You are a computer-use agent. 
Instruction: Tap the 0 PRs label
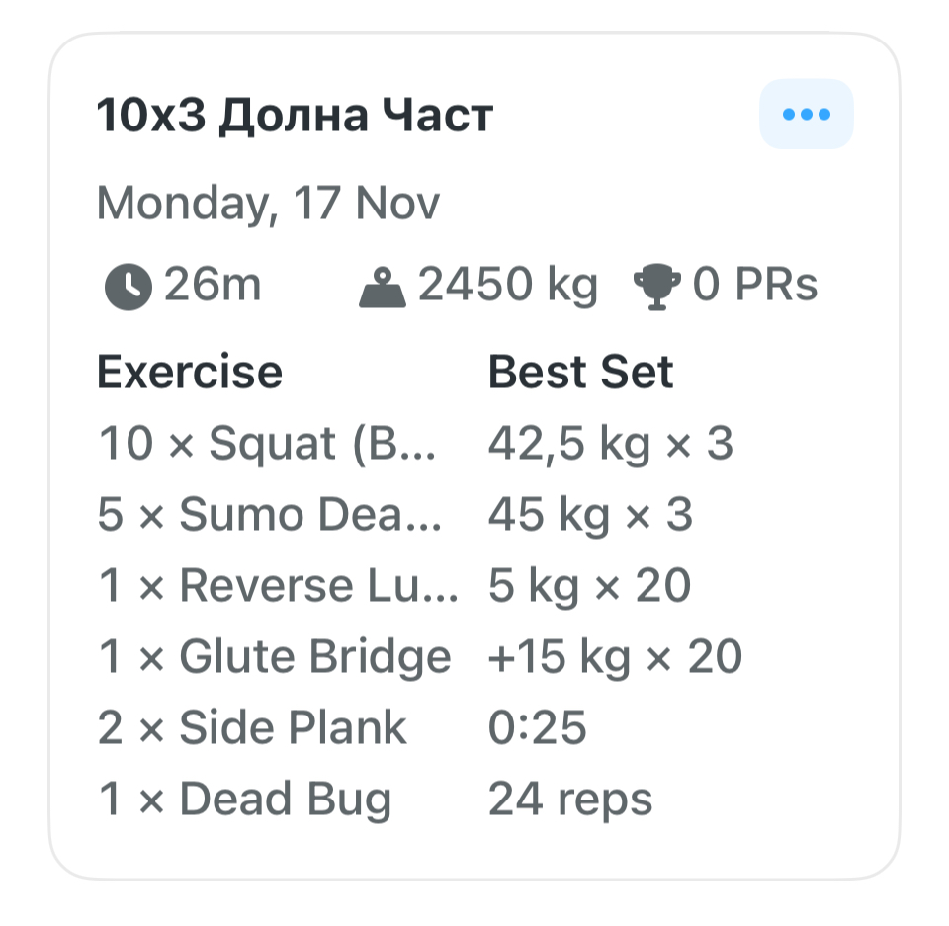coord(755,286)
